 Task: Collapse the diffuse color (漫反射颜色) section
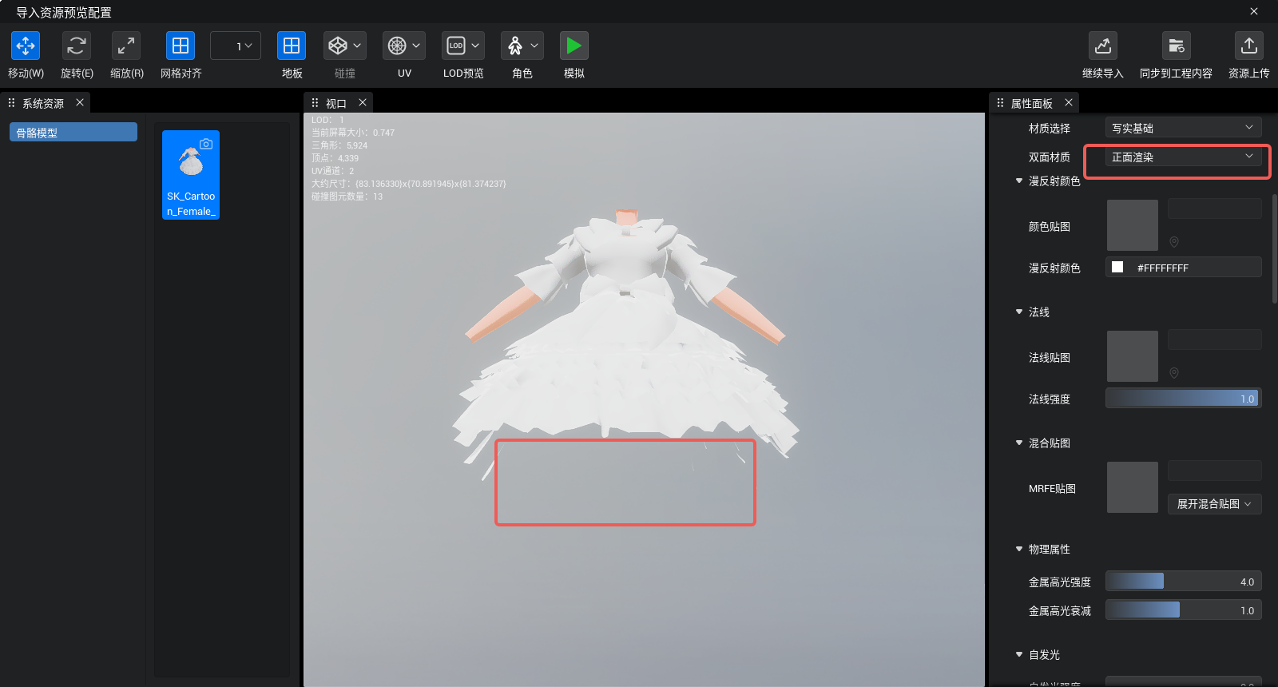pyautogui.click(x=1019, y=181)
